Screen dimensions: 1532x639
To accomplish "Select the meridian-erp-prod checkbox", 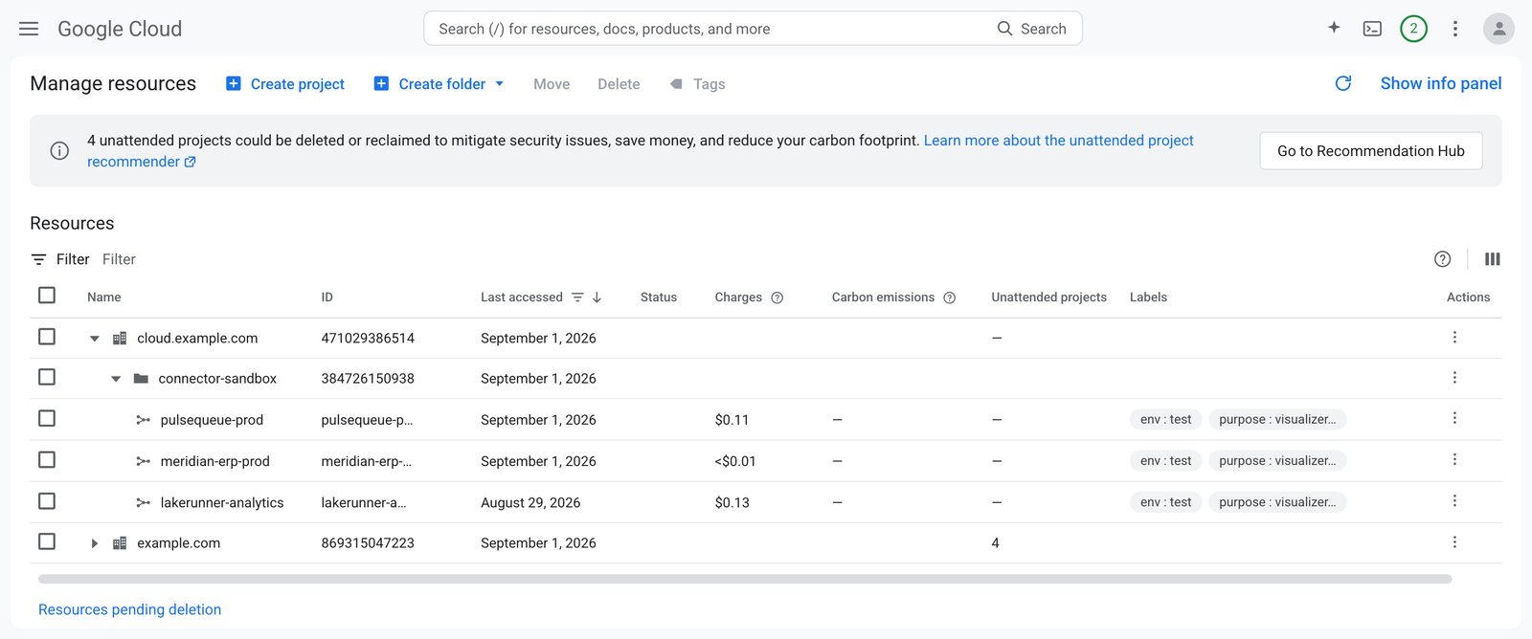I will point(47,460).
